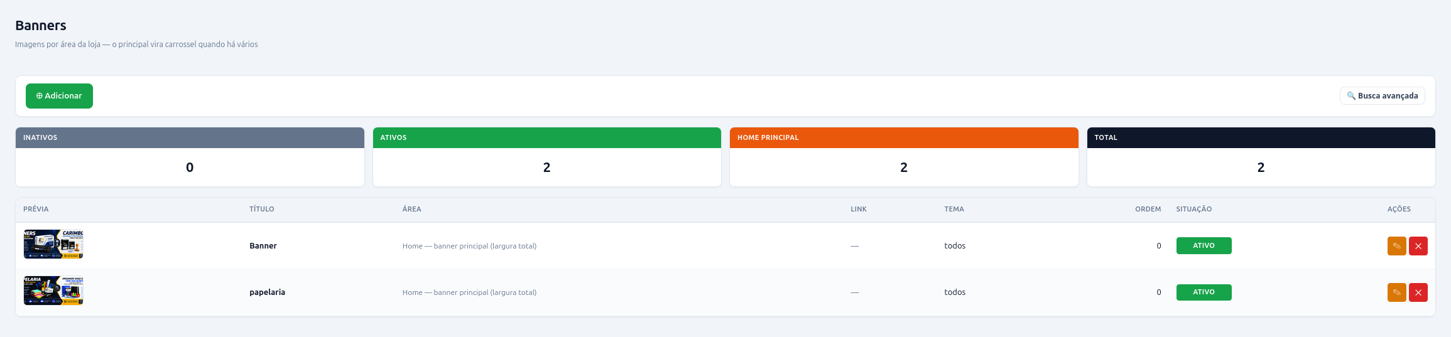1451x337 pixels.
Task: Toggle the ATIVO status of papelaria
Action: point(1204,292)
